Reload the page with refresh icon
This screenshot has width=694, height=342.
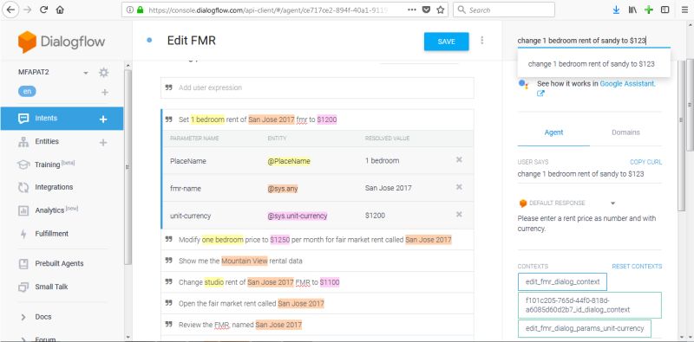coord(43,10)
